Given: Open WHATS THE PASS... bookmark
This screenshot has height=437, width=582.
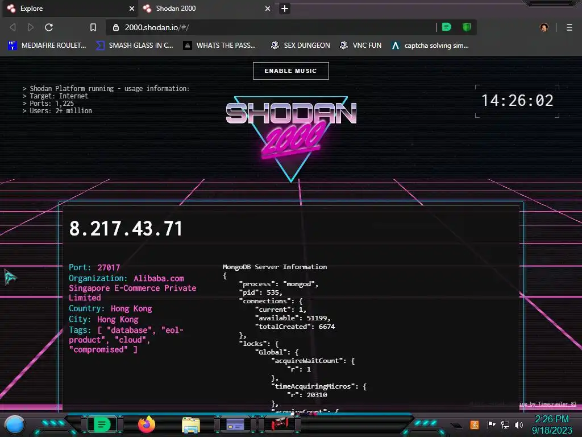Looking at the screenshot, I should point(220,46).
